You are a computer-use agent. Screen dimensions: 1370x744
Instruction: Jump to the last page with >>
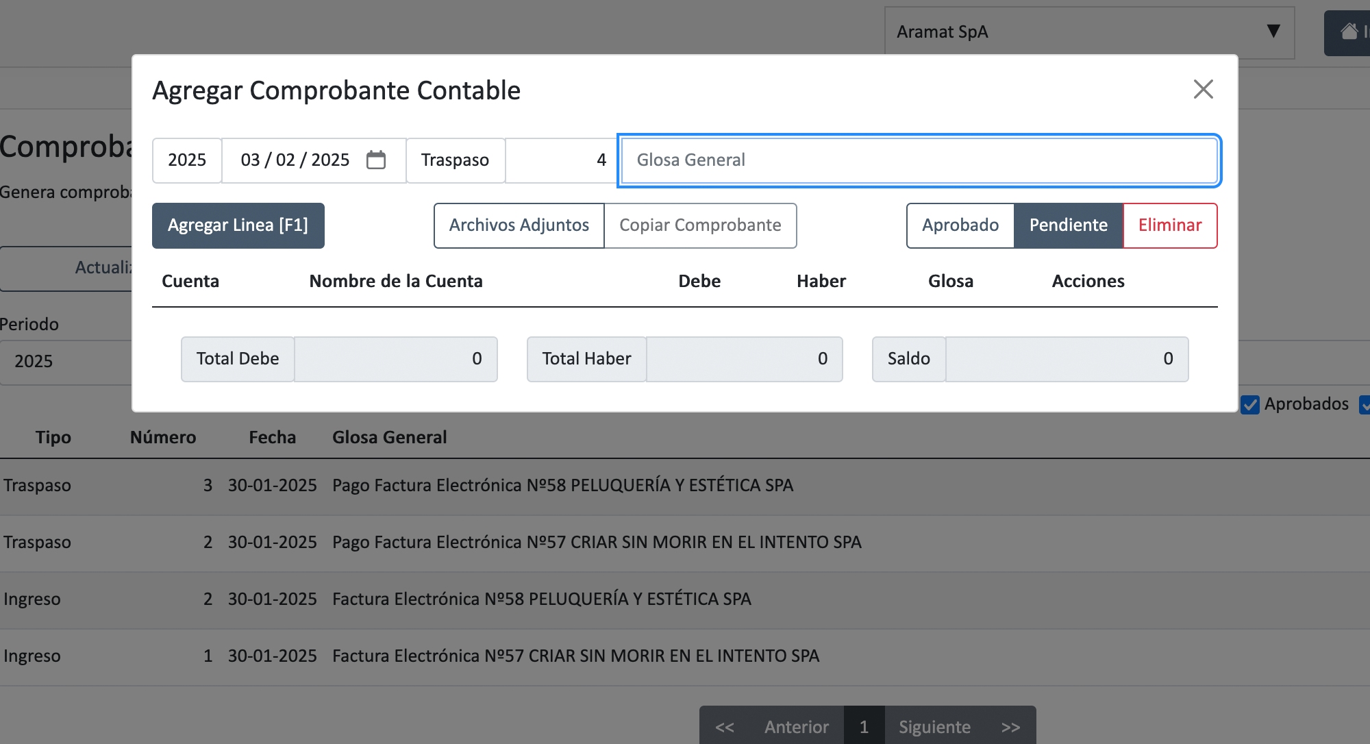(1010, 726)
